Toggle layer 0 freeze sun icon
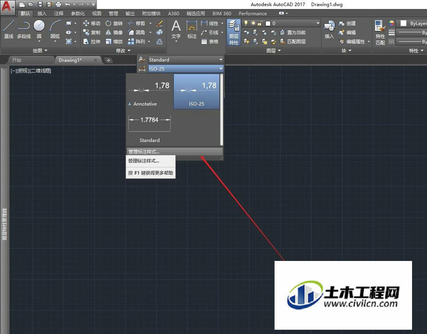Image resolution: width=427 pixels, height=334 pixels. [253, 23]
